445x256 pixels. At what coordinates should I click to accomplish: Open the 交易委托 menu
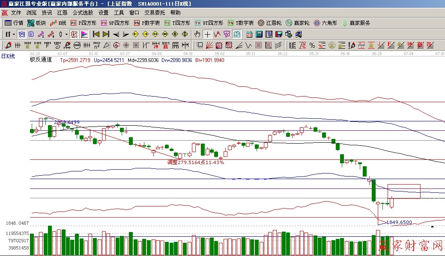155,13
